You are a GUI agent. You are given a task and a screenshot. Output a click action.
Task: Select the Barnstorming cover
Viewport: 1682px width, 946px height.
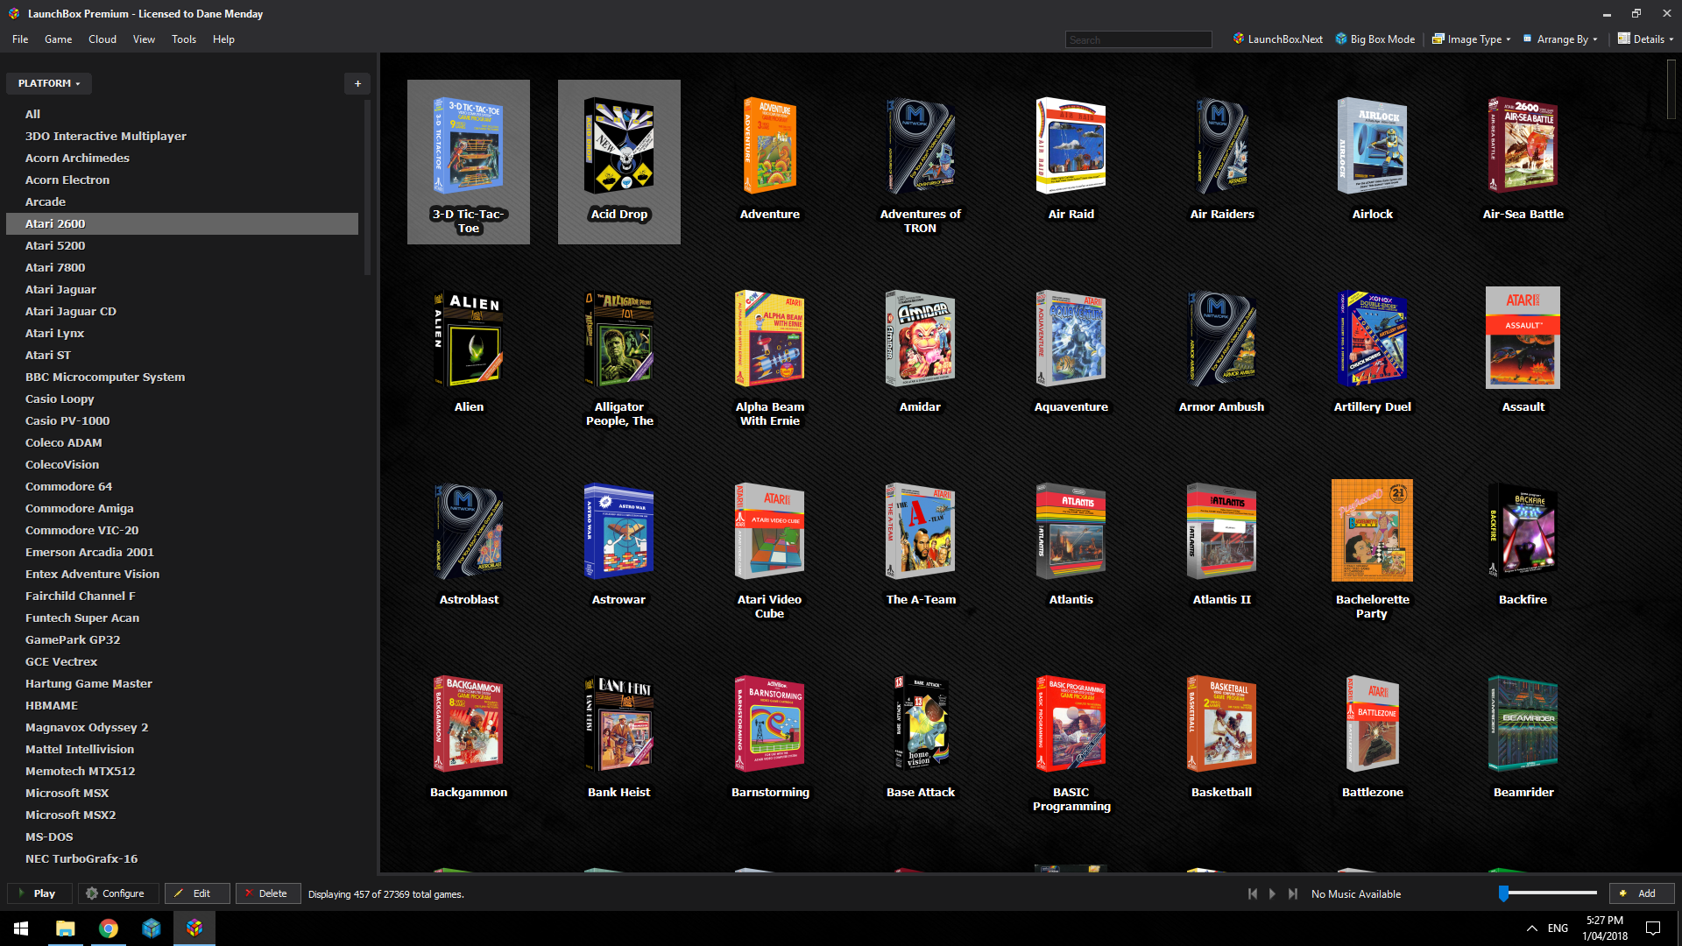coord(770,724)
